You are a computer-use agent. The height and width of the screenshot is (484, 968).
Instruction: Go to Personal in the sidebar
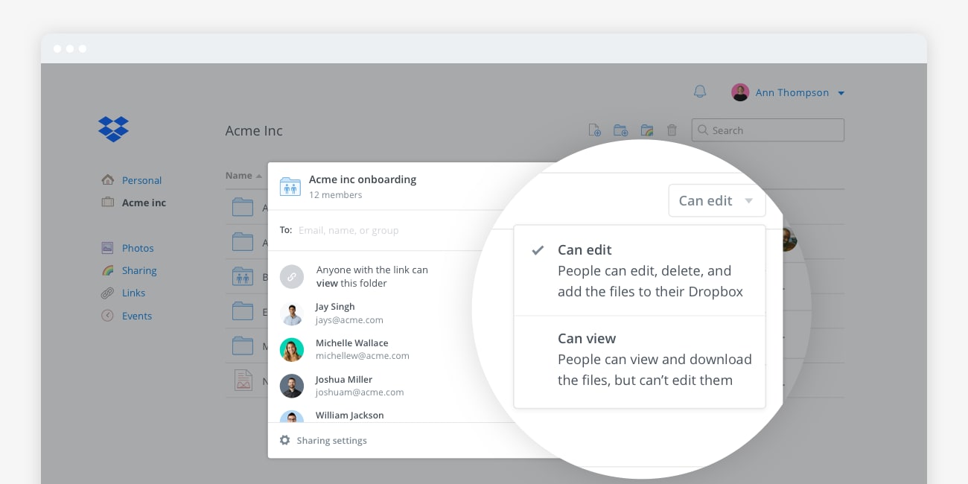(x=141, y=180)
